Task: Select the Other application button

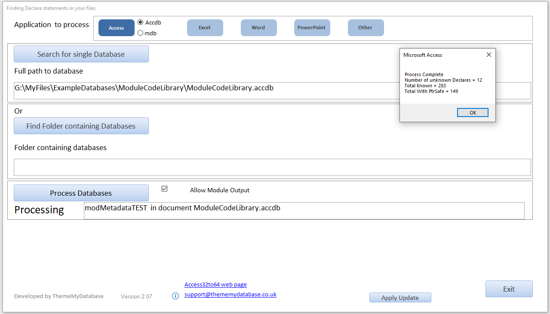Action: pos(366,28)
